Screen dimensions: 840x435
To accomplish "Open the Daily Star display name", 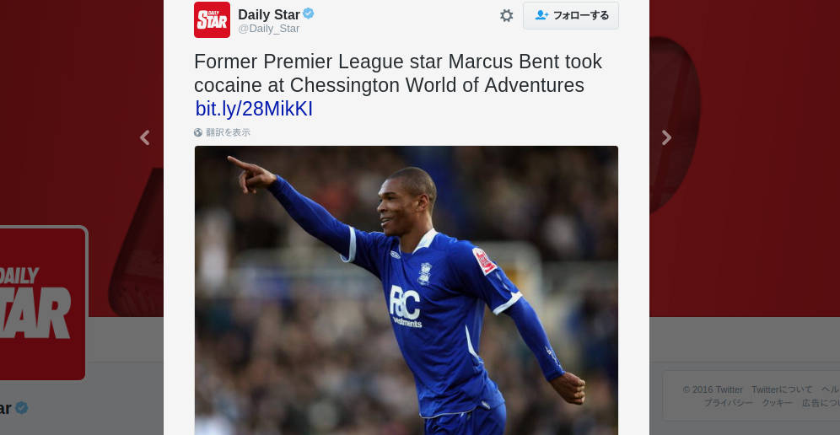I will point(269,14).
